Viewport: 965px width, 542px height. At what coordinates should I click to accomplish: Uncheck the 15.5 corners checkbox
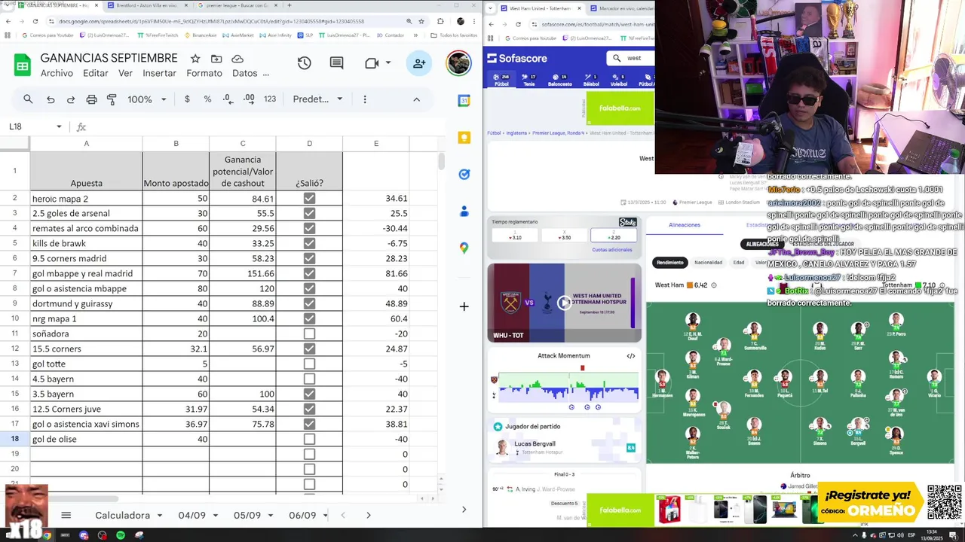click(x=309, y=349)
